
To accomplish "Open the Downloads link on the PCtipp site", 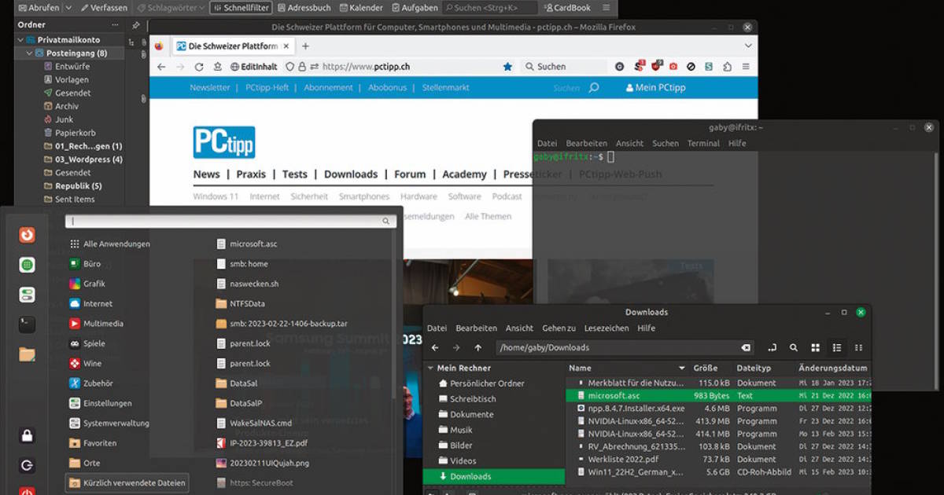I will 350,174.
